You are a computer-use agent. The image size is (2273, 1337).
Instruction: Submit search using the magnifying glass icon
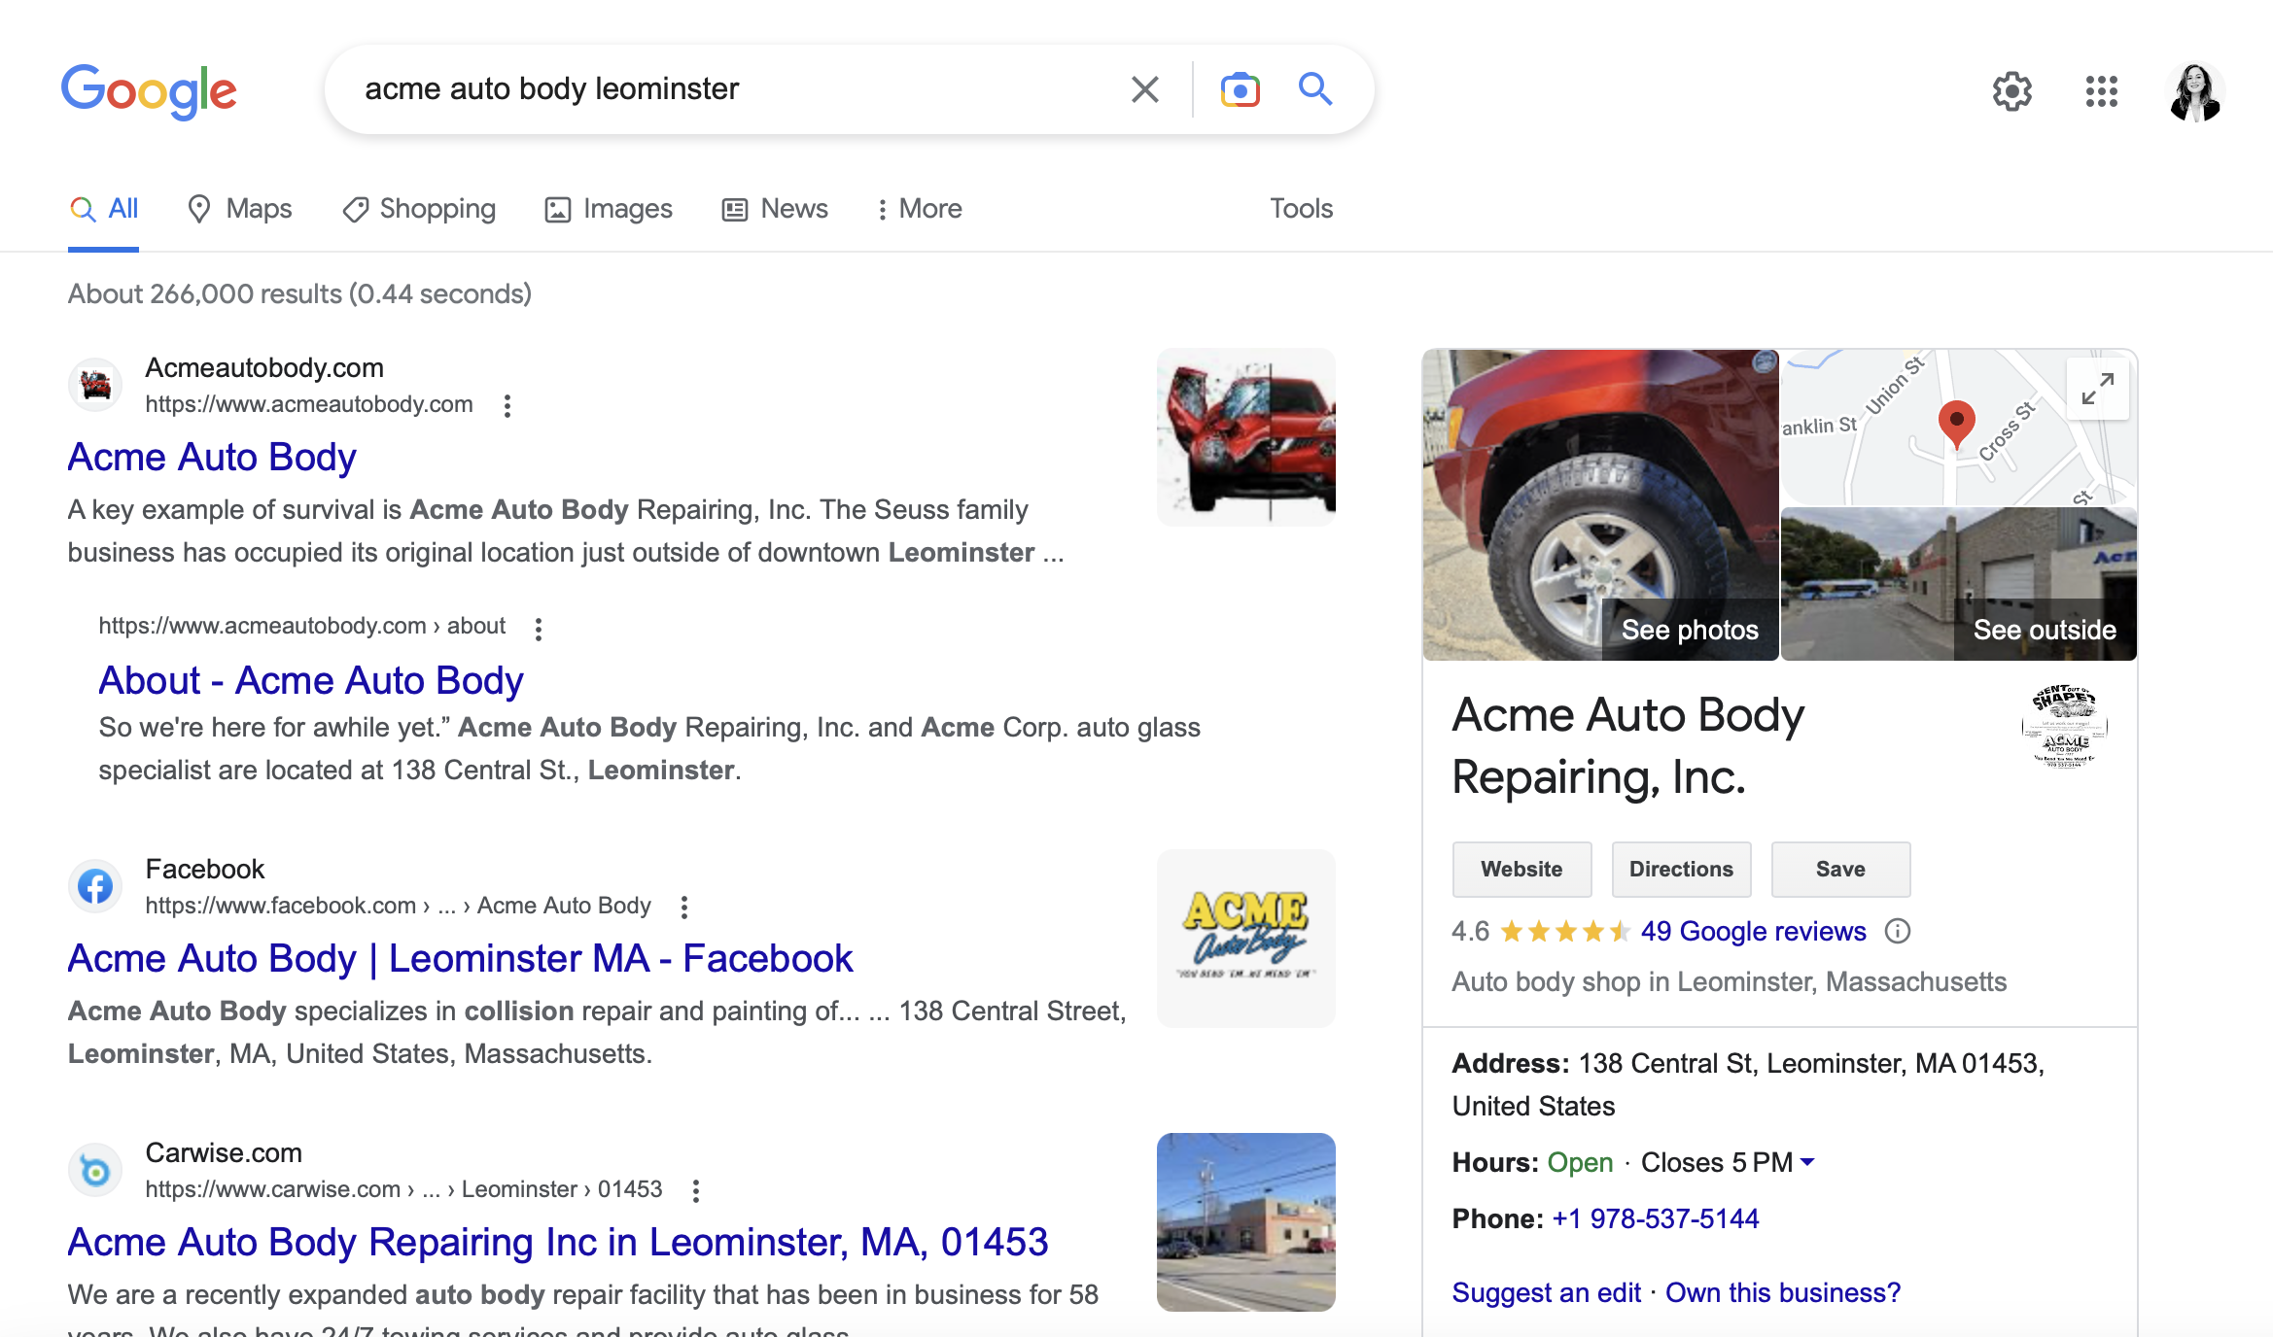click(1315, 89)
